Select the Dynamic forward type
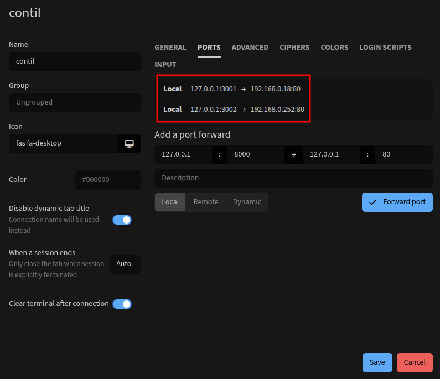440x379 pixels. pos(247,202)
